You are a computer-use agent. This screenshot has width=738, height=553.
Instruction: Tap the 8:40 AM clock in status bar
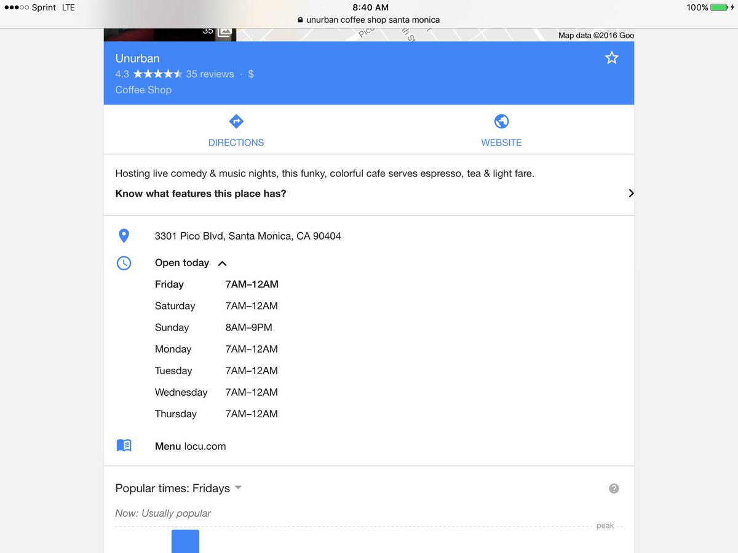[x=370, y=7]
